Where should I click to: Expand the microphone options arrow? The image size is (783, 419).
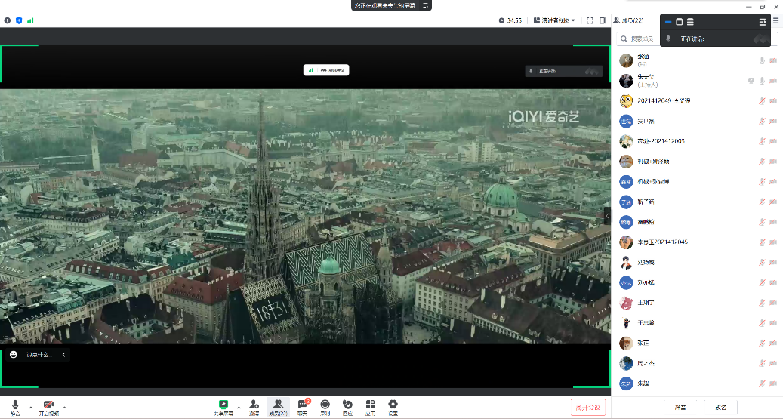(31, 408)
